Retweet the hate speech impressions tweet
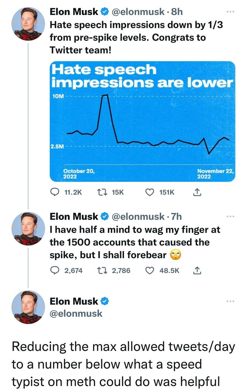 click(x=100, y=192)
